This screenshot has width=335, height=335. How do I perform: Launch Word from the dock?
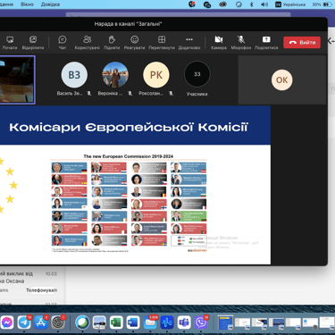tap(133, 322)
